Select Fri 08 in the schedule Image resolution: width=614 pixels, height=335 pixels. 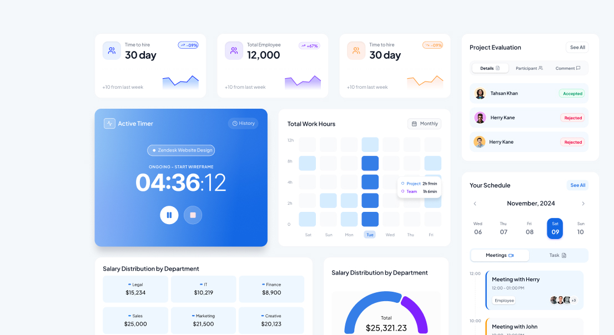(x=530, y=229)
